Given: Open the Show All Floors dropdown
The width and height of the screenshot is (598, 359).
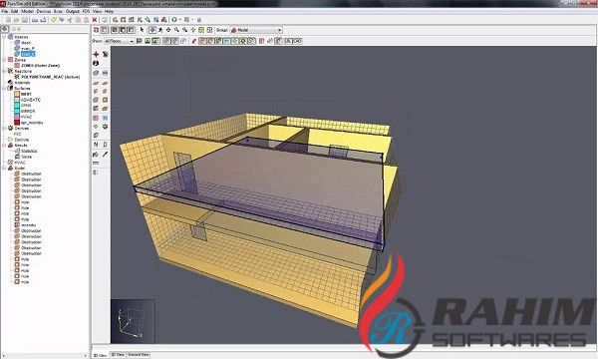Looking at the screenshot, I should point(120,41).
